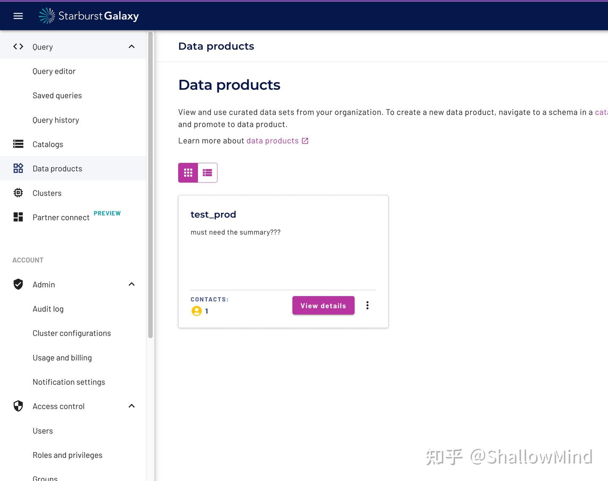
Task: Click the Data products sidebar icon
Action: tap(18, 169)
